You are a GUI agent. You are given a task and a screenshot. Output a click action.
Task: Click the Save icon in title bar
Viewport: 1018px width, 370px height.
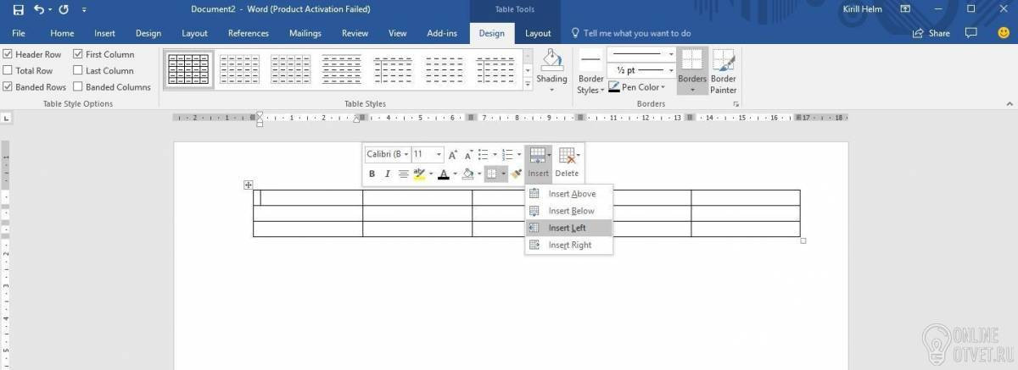click(x=18, y=10)
